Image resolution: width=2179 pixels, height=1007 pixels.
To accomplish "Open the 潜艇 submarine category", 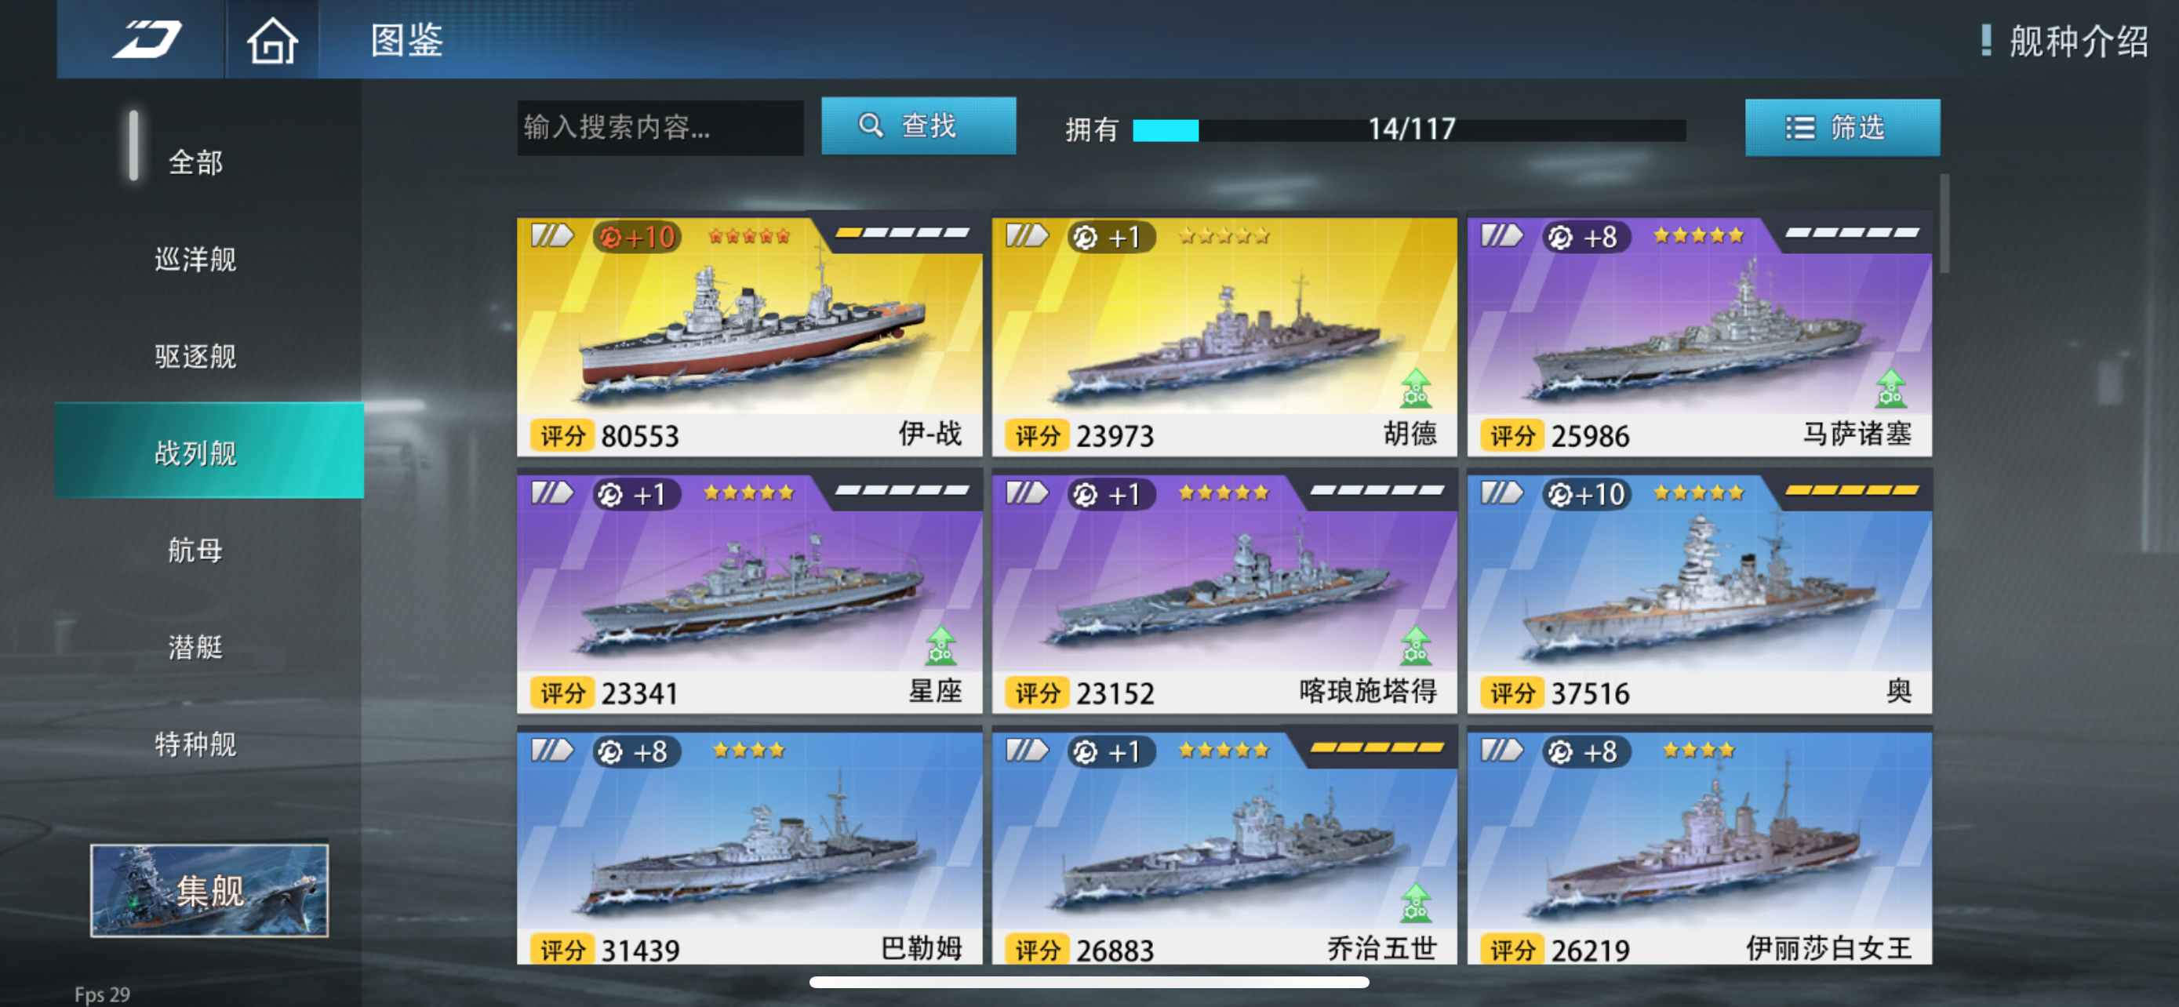I will [x=196, y=647].
